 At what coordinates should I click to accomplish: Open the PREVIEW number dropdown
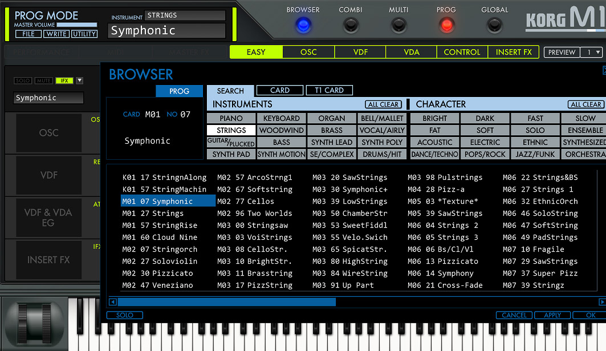point(591,53)
